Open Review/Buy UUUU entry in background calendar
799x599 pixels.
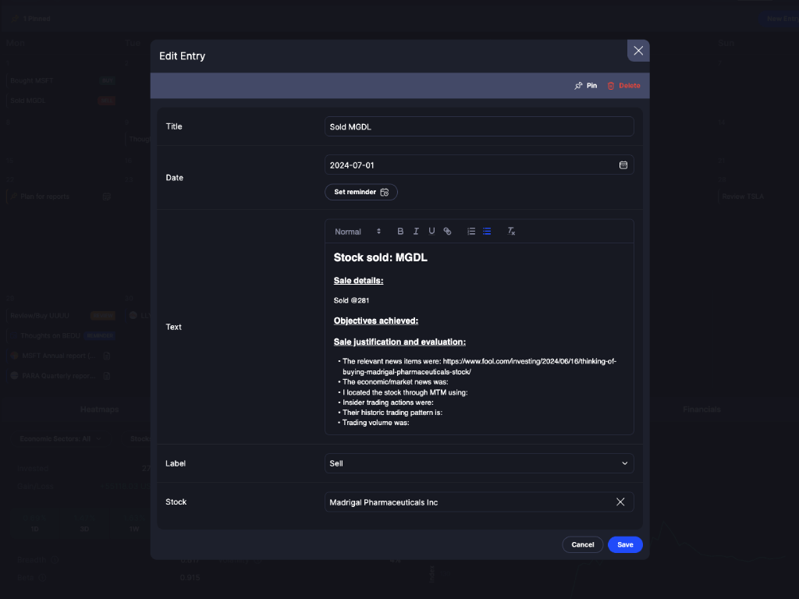tap(61, 316)
